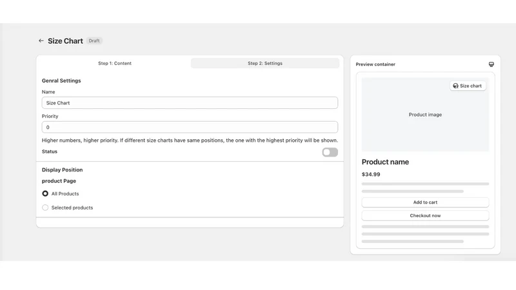Screen dimensions: 516x290
Task: Click Add to cart in preview
Action: (425, 202)
